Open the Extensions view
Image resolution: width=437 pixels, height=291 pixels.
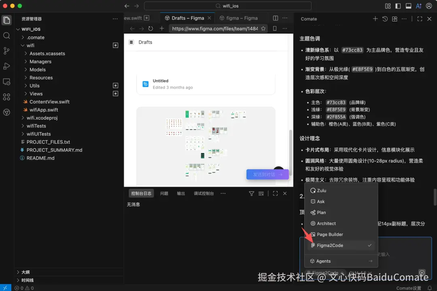pyautogui.click(x=7, y=97)
